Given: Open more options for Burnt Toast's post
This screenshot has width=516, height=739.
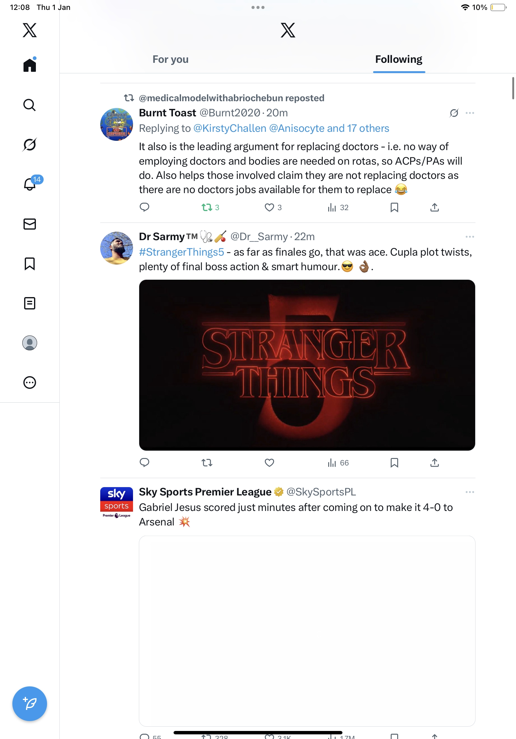Looking at the screenshot, I should tap(470, 113).
